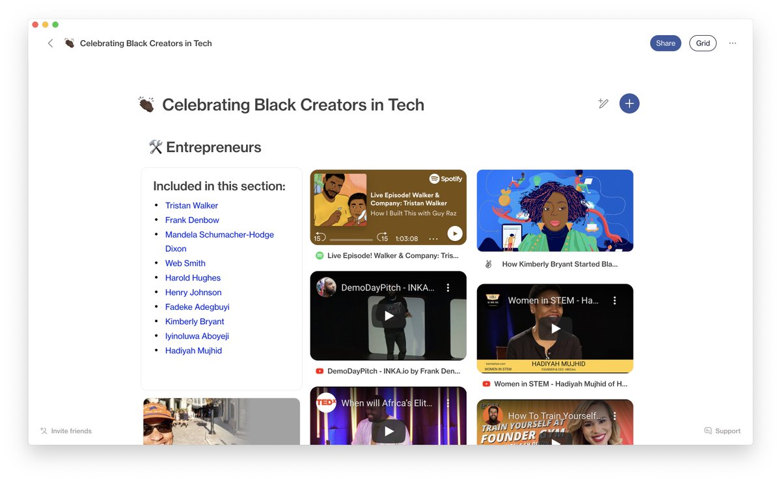The width and height of the screenshot is (781, 482).
Task: Open the Iyinoluwa Aboyeji link
Action: point(197,336)
